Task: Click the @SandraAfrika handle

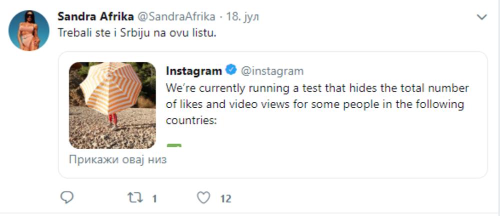Action: coord(175,16)
